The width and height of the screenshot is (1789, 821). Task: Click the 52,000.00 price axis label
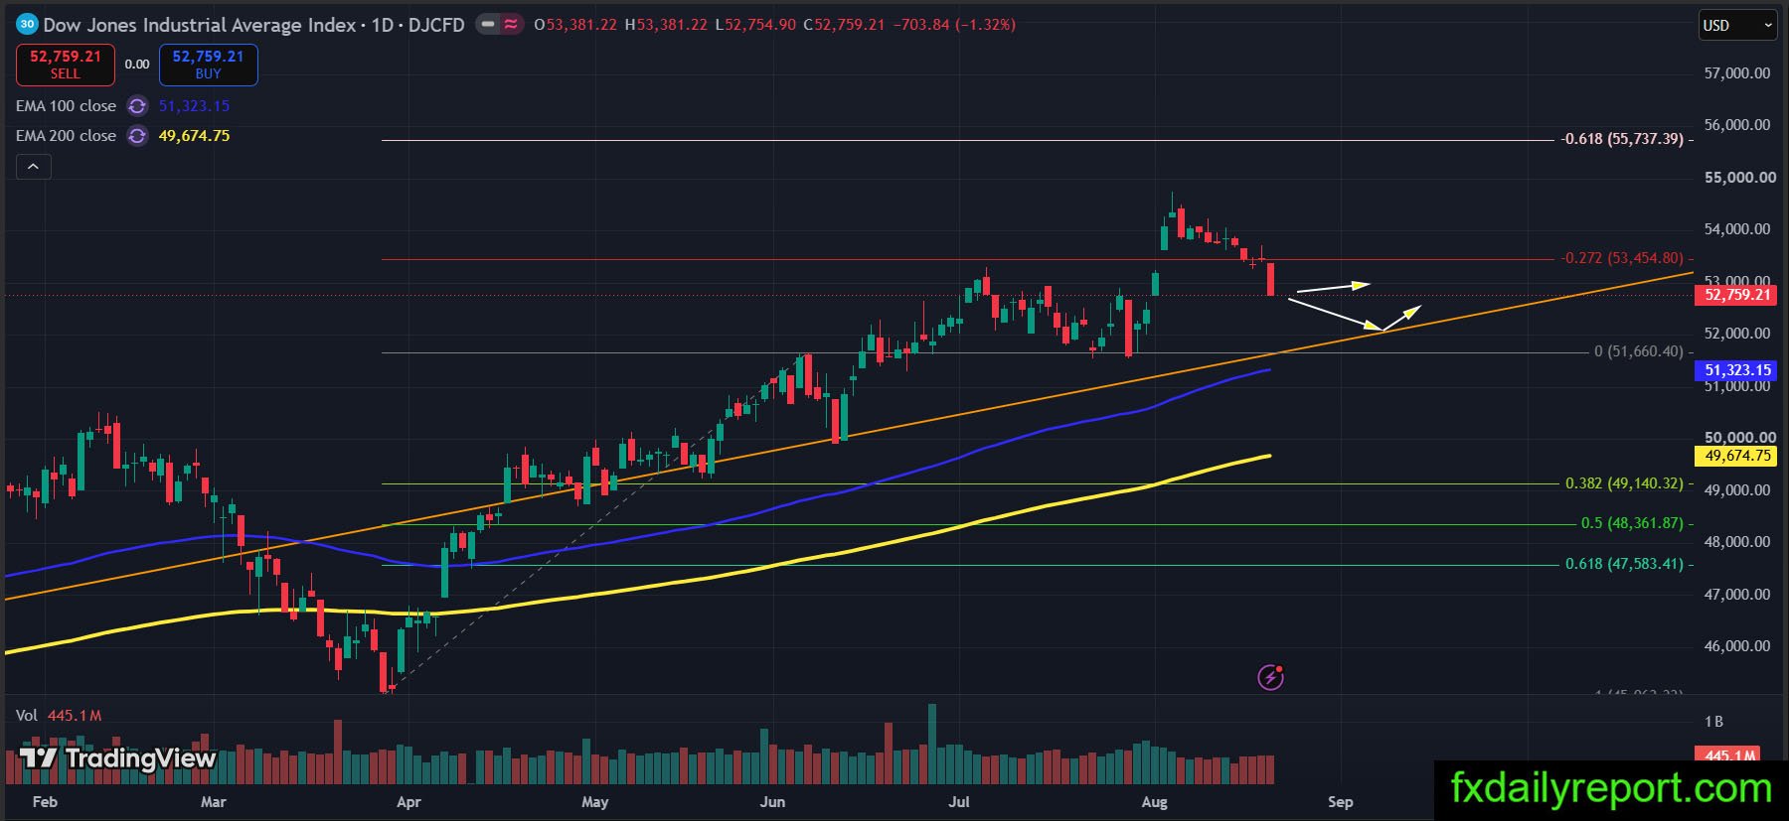coord(1737,334)
